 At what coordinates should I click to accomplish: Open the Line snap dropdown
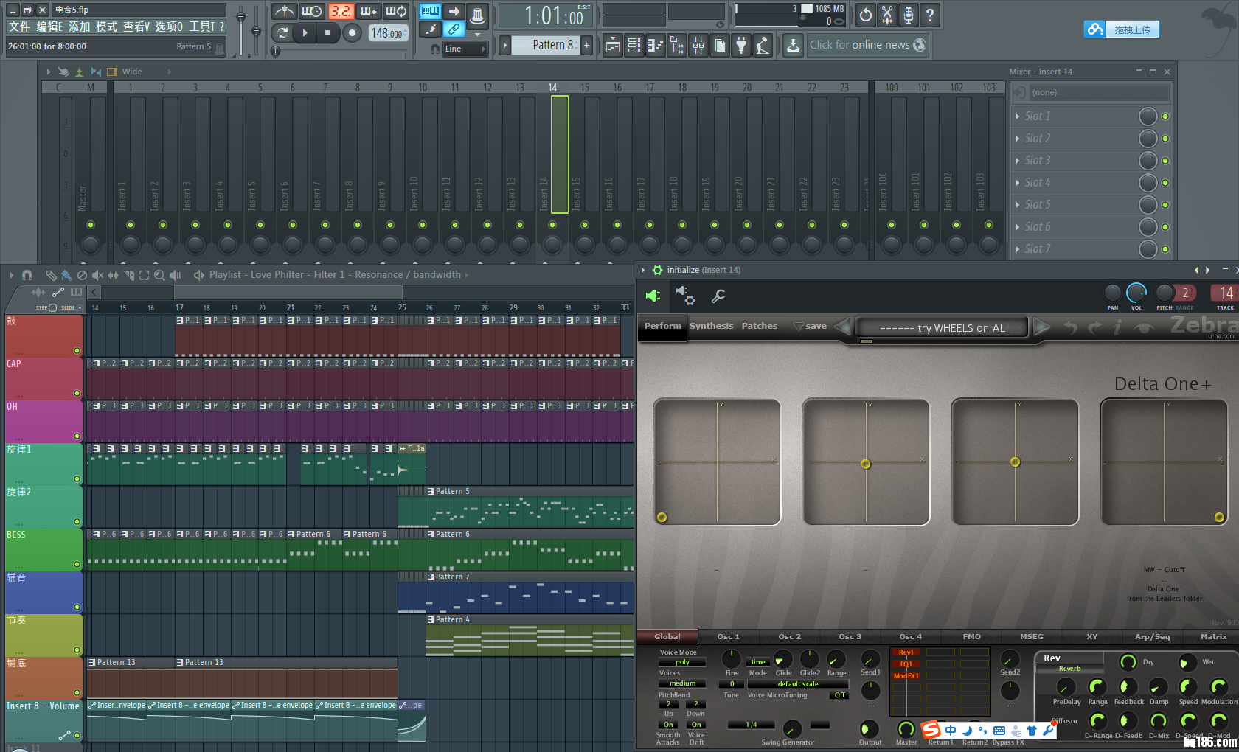[x=465, y=49]
